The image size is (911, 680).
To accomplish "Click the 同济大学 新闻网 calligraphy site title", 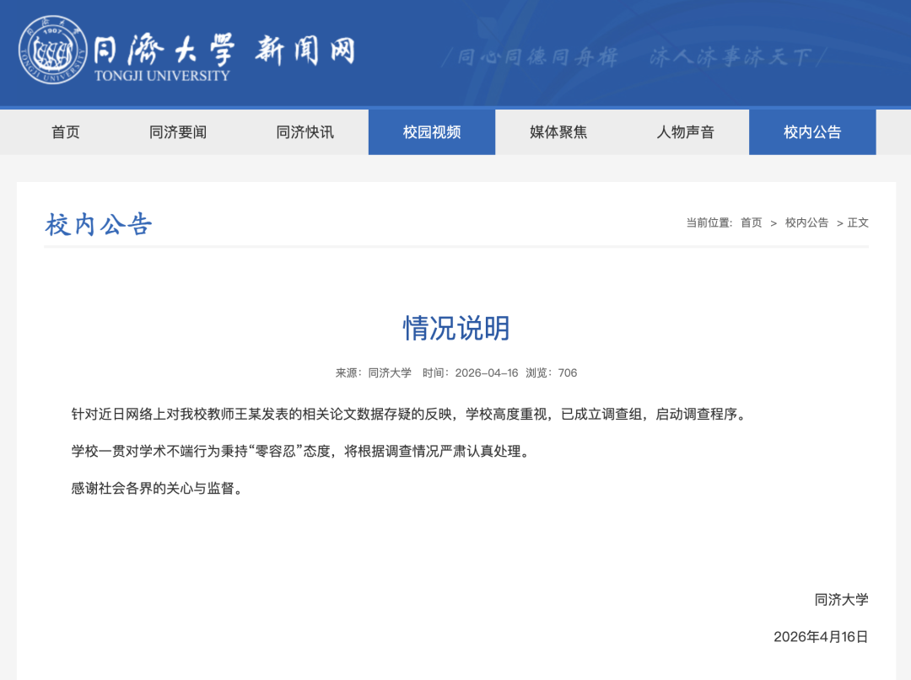I will click(223, 50).
